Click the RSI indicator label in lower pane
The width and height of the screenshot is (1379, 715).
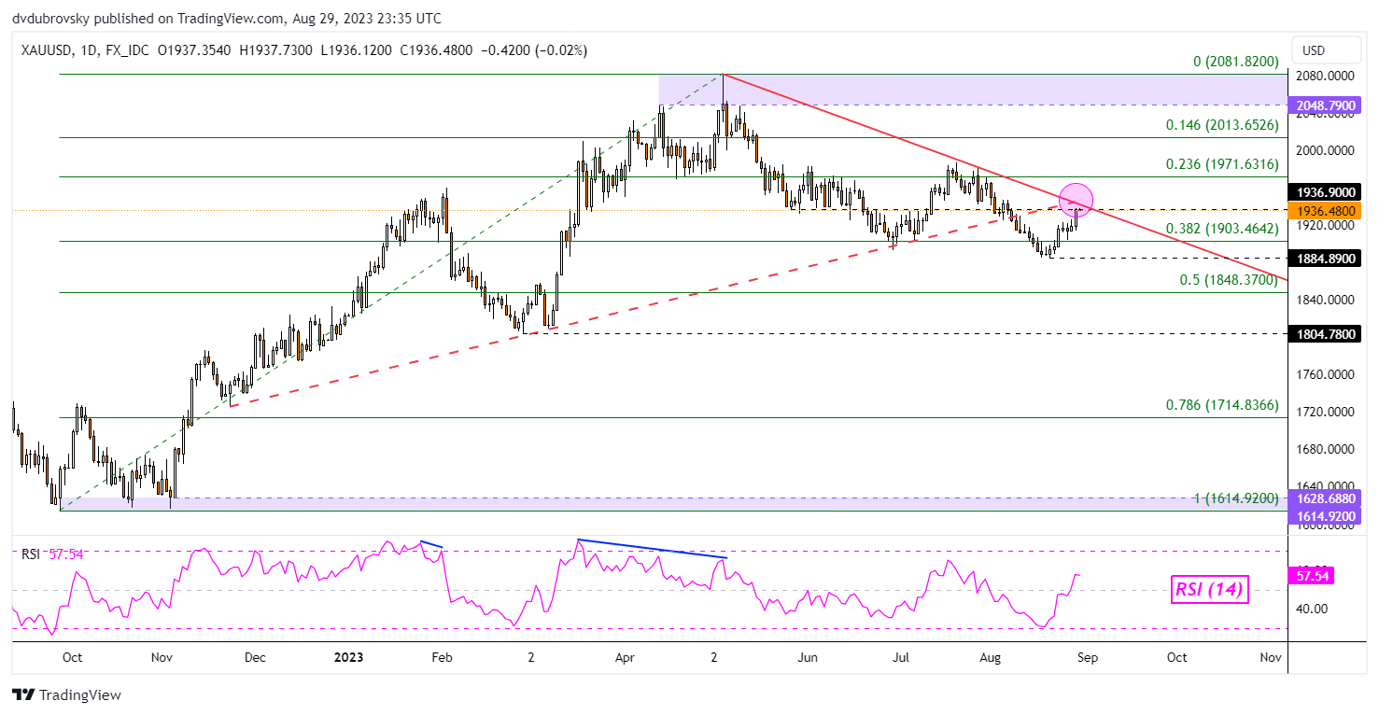pyautogui.click(x=33, y=554)
